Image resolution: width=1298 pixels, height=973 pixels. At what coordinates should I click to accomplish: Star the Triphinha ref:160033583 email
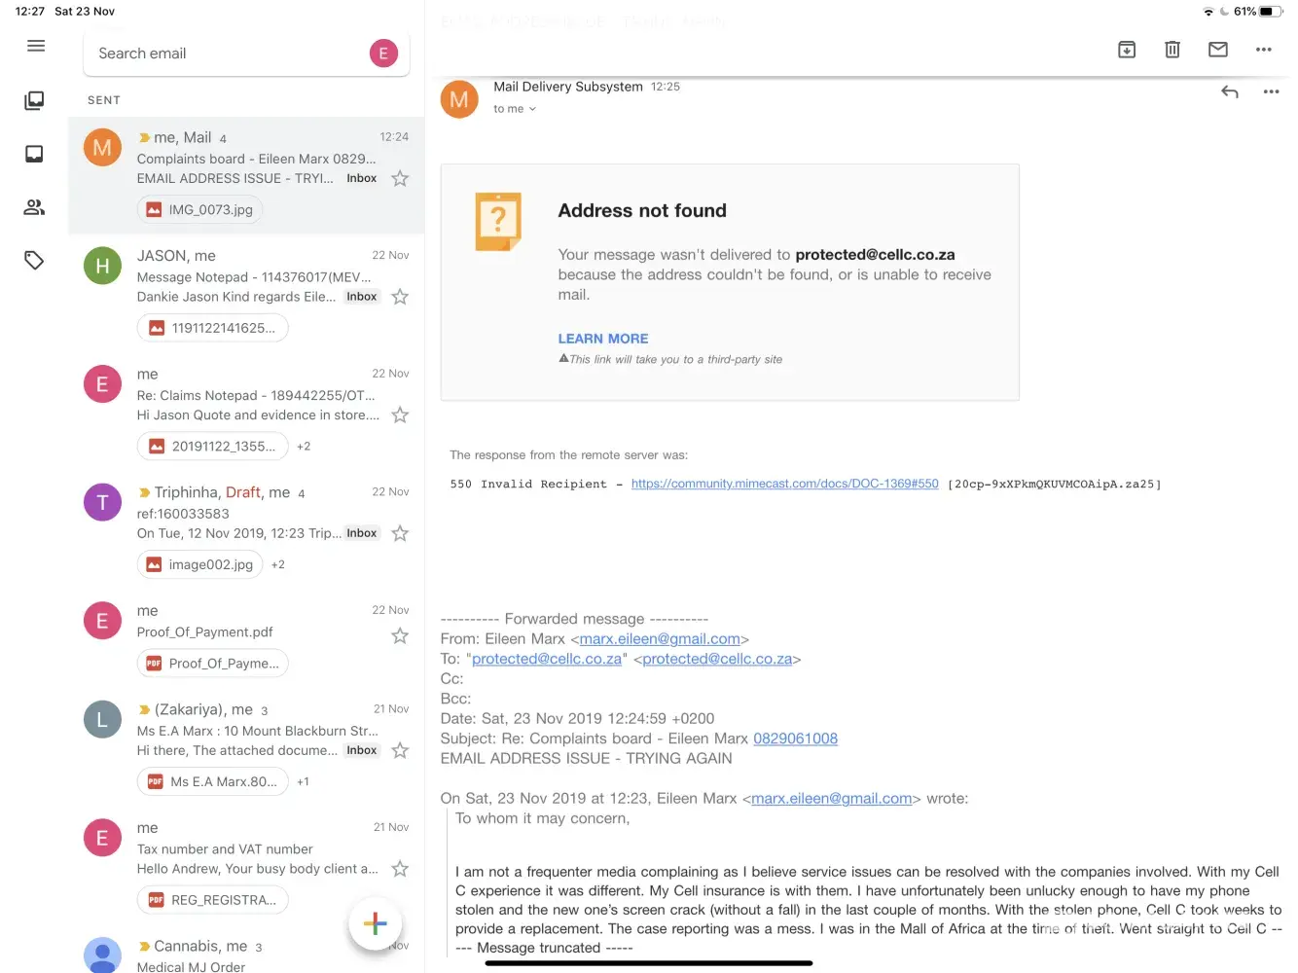coord(400,533)
